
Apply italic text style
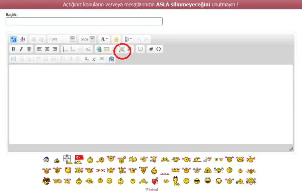[x=21, y=49]
